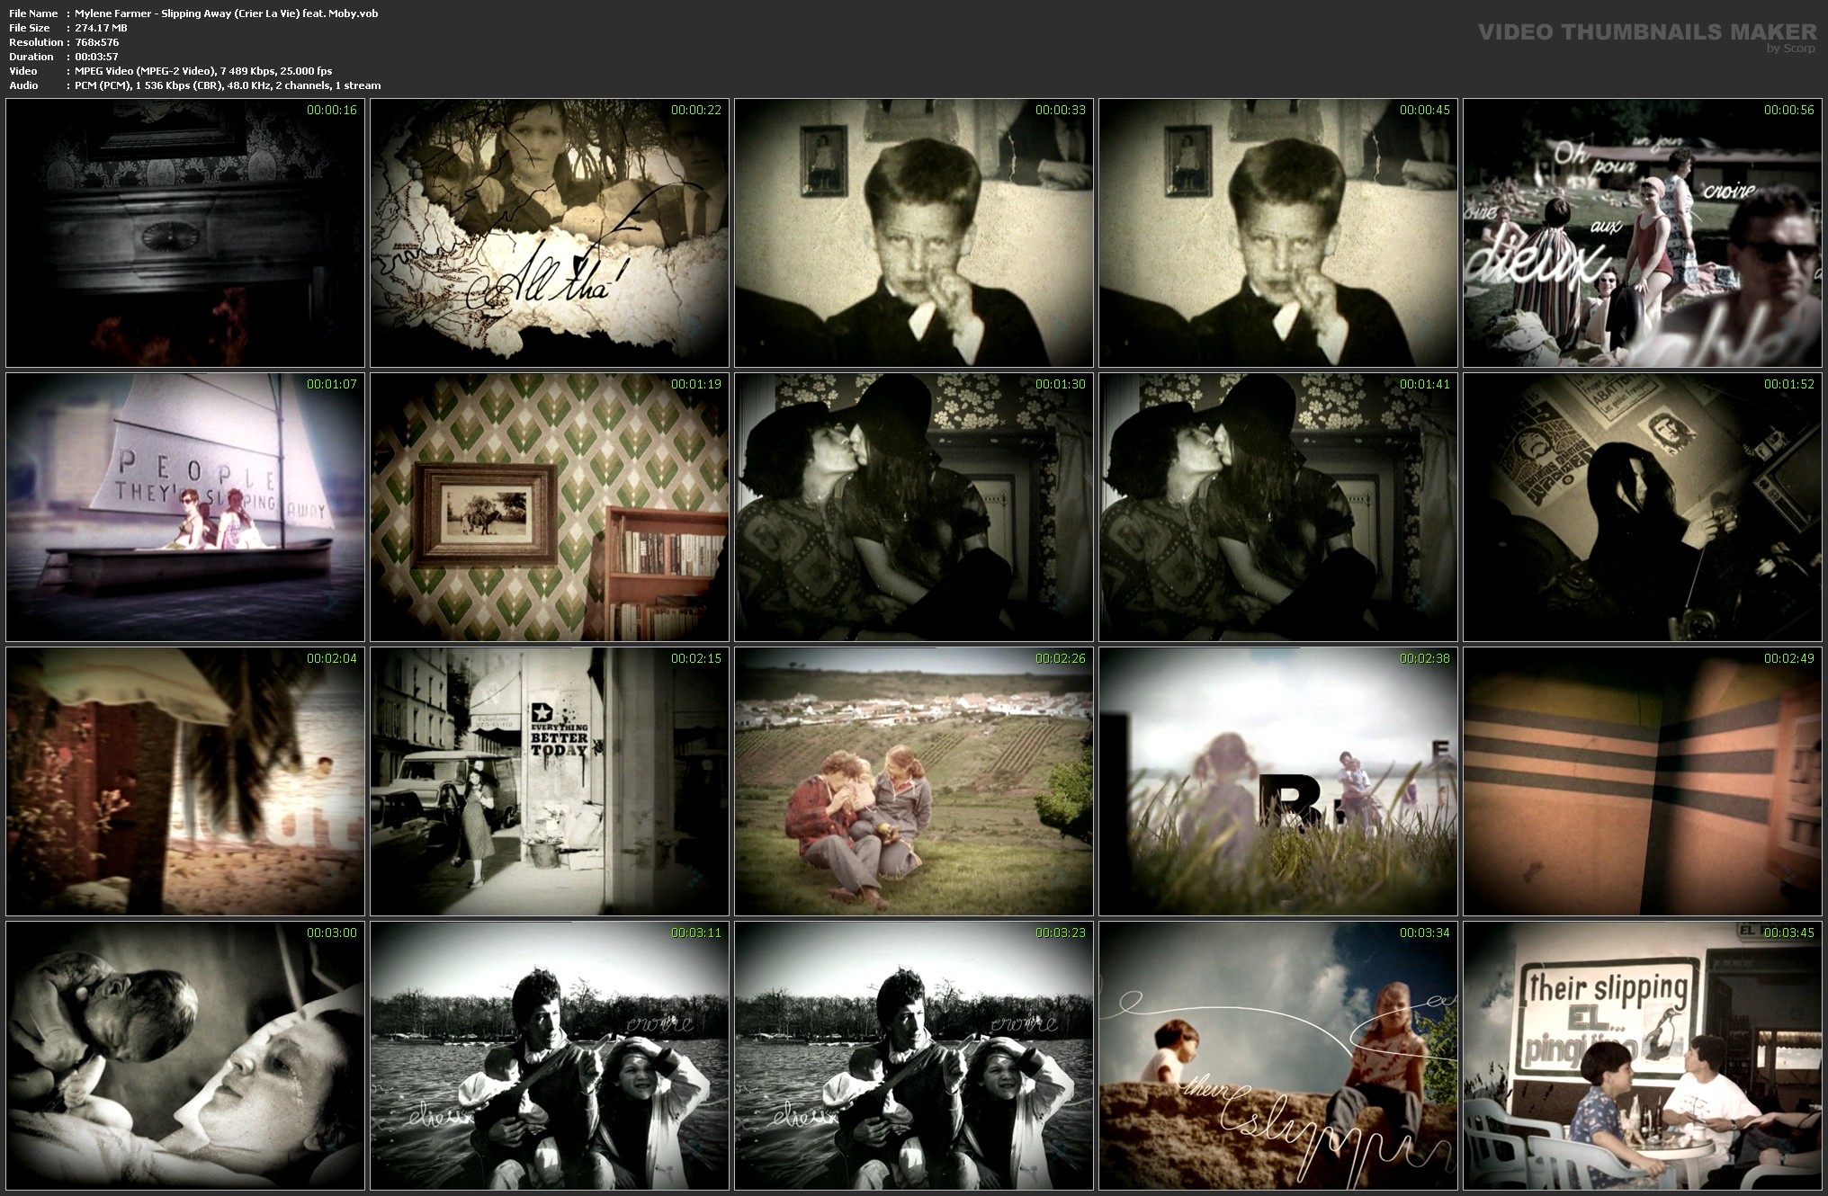
Task: Select the thumbnail at 00:03:11
Action: point(550,1056)
